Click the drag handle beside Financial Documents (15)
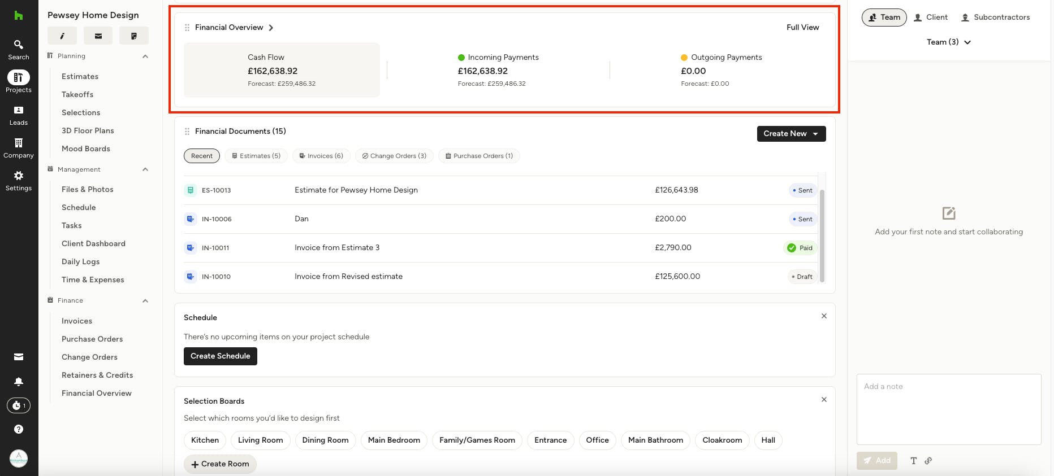The width and height of the screenshot is (1054, 476). [187, 132]
